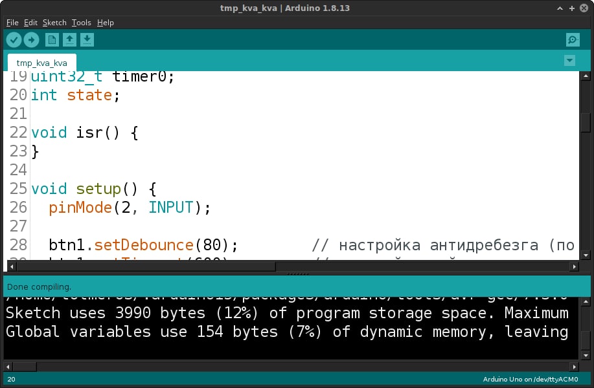
Task: Click the window minimize caret button
Action: (x=560, y=8)
